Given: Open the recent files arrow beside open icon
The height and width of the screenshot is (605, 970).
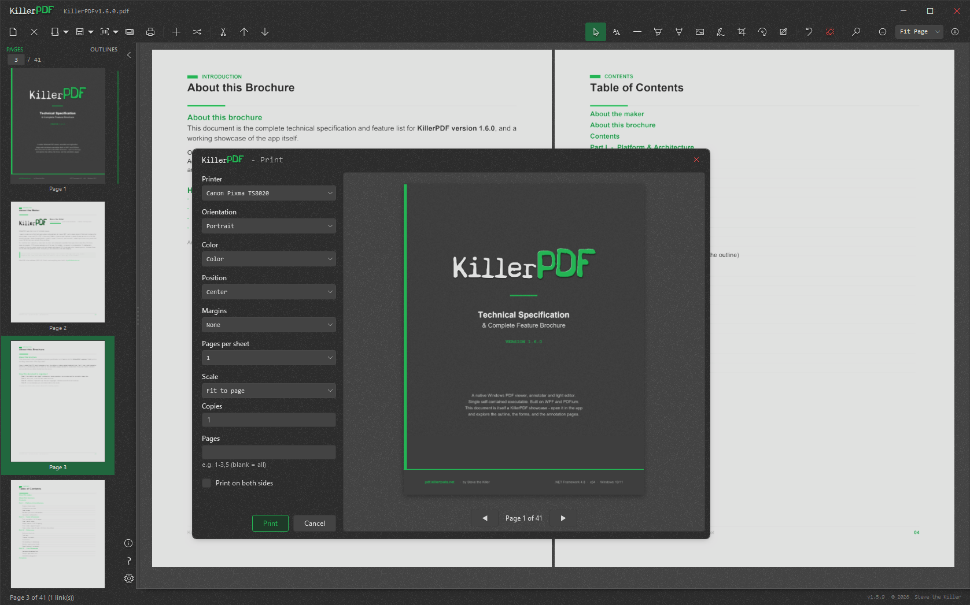Looking at the screenshot, I should 66,32.
